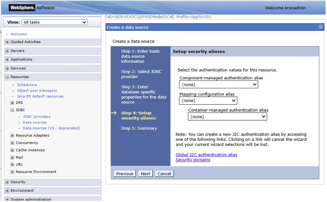
Task: Expand the Cache instances node
Action: (12, 150)
